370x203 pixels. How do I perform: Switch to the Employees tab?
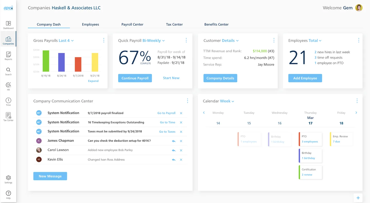[x=90, y=24]
